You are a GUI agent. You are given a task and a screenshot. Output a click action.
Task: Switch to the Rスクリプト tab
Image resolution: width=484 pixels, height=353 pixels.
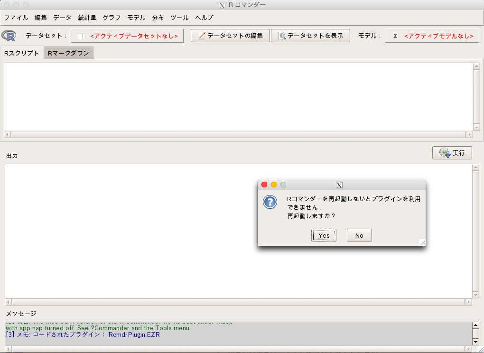(22, 53)
